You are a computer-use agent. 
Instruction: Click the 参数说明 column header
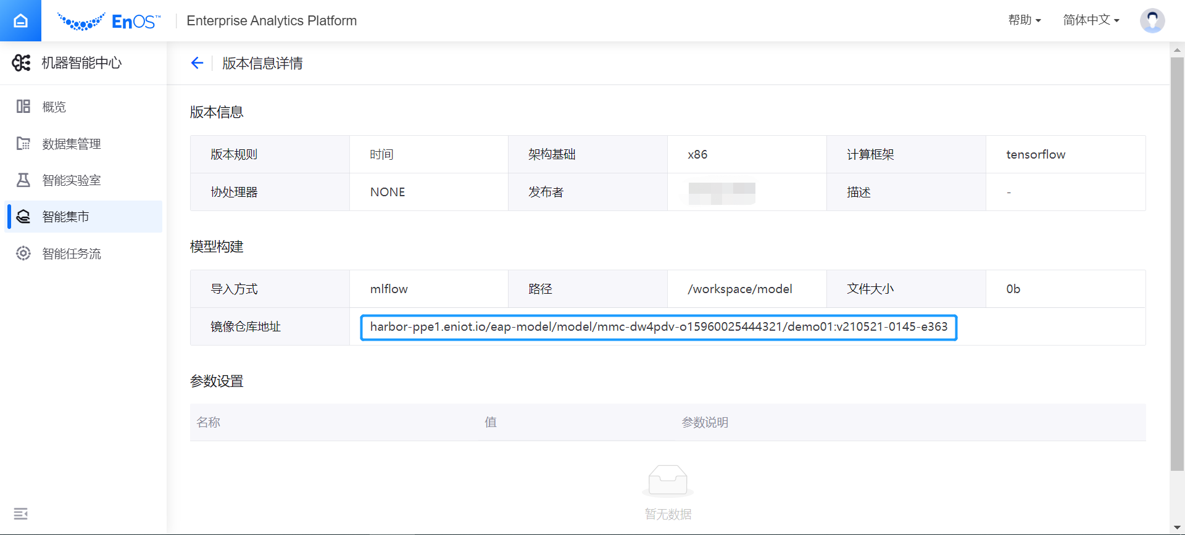705,423
